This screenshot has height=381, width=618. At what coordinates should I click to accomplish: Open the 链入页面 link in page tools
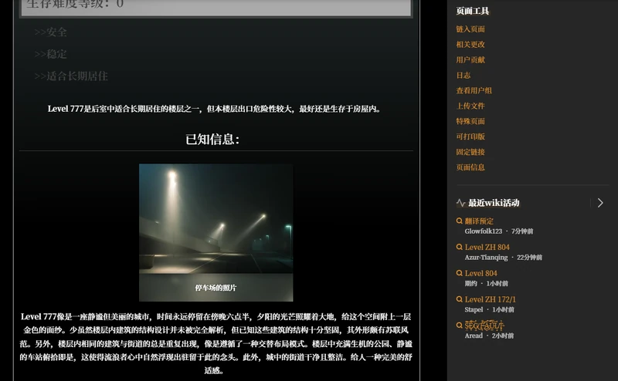tap(470, 29)
